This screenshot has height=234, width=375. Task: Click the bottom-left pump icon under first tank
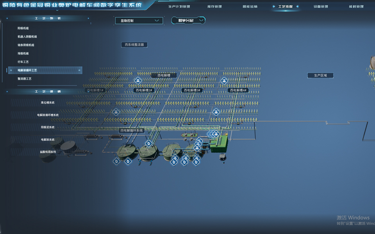(x=116, y=161)
